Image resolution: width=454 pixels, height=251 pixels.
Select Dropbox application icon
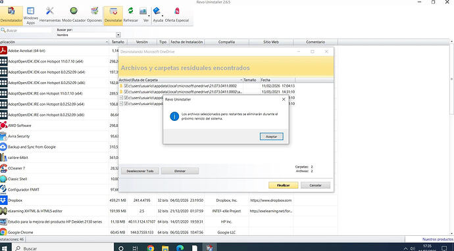[x=3, y=200]
